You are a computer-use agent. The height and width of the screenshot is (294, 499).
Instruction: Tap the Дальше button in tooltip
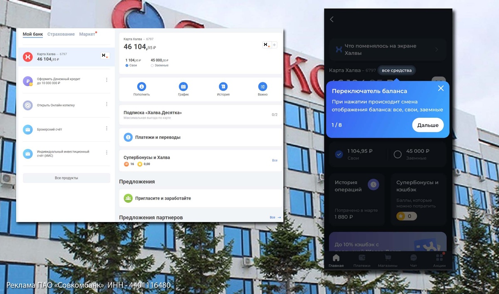click(428, 125)
